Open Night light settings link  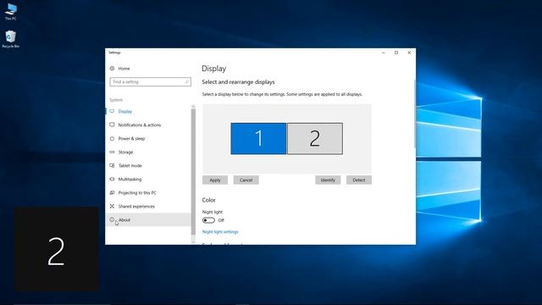click(220, 232)
